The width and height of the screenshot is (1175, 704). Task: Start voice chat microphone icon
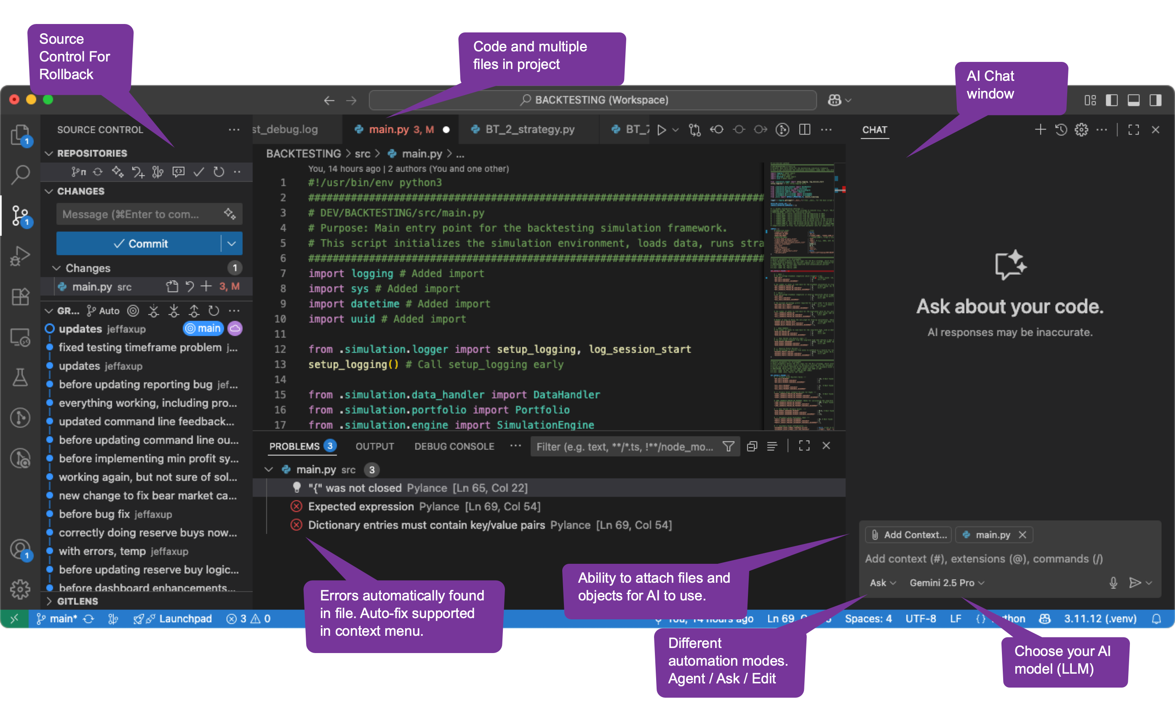tap(1114, 583)
